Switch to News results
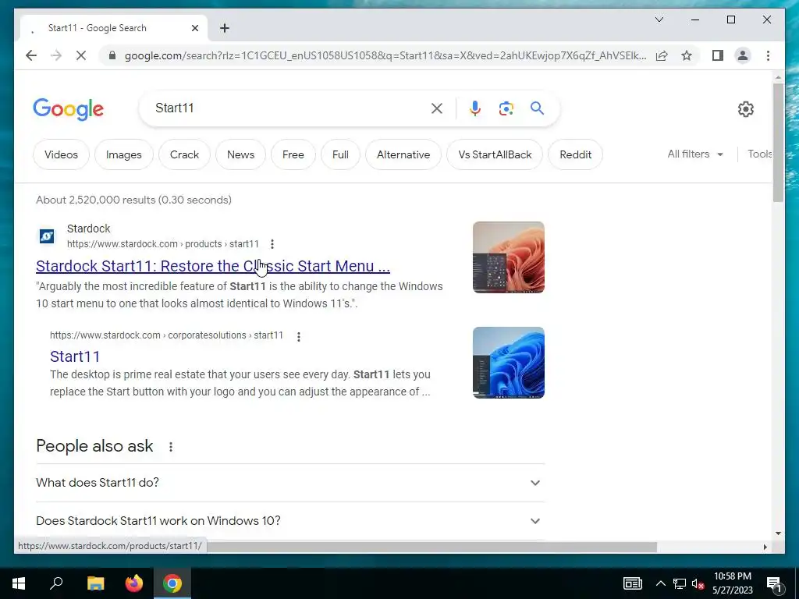Viewport: 799px width, 599px height. click(240, 154)
